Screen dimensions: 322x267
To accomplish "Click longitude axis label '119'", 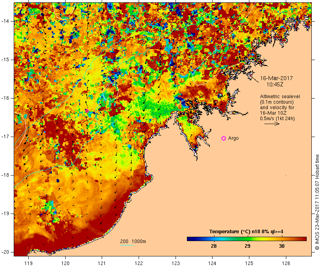I will click(x=28, y=263).
